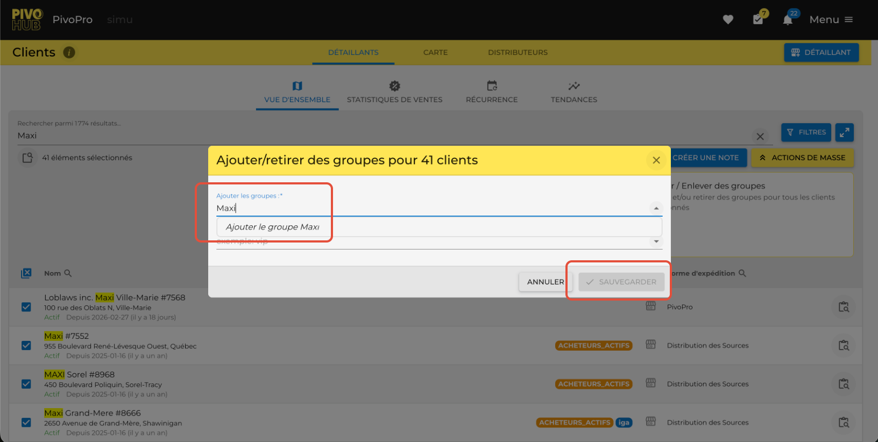Select the STATISTIQUES DE VENTES tab
Screen dimensions: 878x442
point(394,92)
